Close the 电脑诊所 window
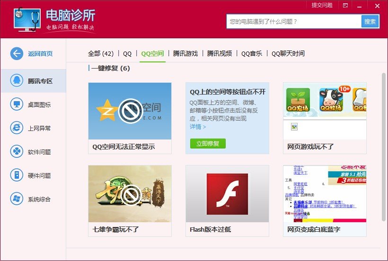Screen dimensions: 388x261 click(x=377, y=6)
